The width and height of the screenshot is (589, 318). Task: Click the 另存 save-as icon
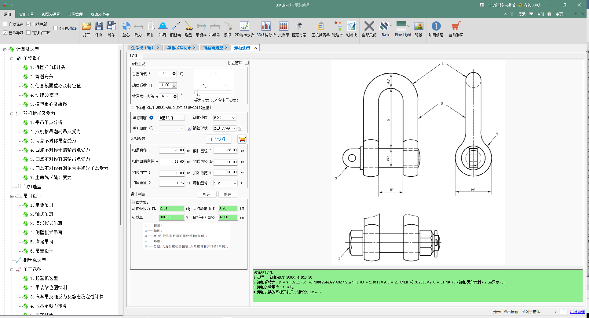[x=111, y=29]
